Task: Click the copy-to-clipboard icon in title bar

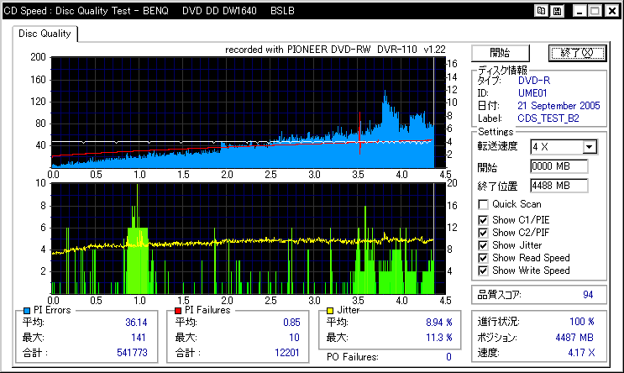Action: click(x=541, y=11)
